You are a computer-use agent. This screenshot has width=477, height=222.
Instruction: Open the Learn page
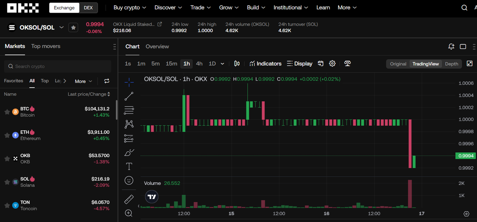point(323,7)
